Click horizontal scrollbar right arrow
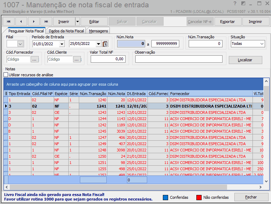Screen dimensions: 271x204 (261, 187)
